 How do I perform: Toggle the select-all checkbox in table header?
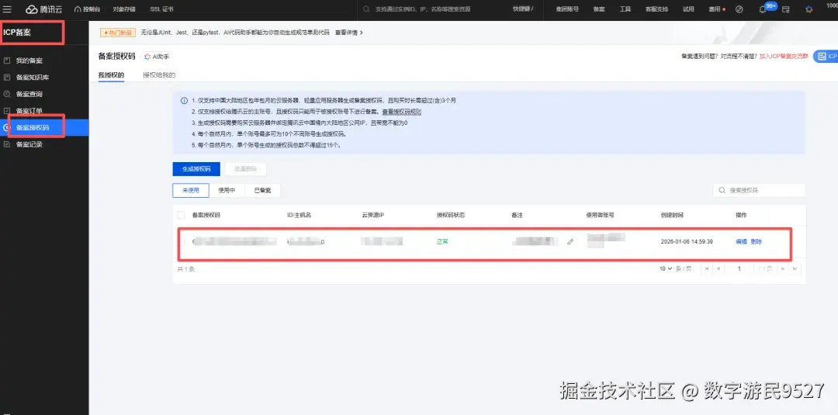pos(181,215)
